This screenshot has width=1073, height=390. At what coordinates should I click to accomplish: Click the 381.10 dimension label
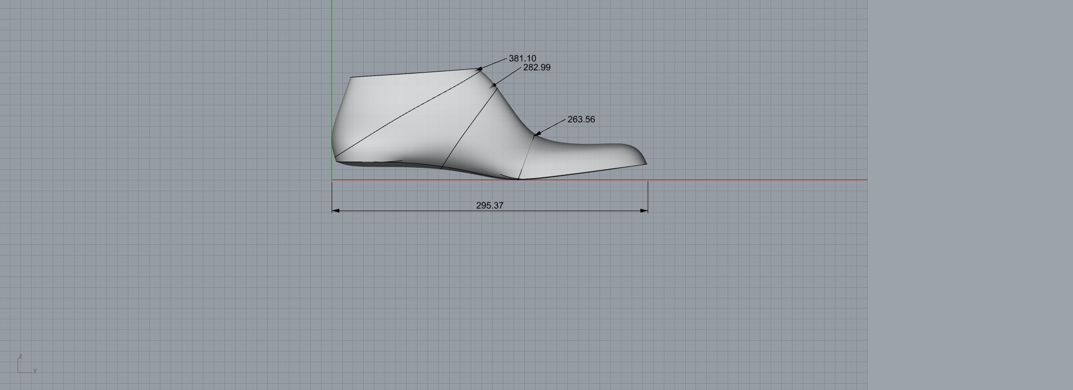(x=522, y=58)
